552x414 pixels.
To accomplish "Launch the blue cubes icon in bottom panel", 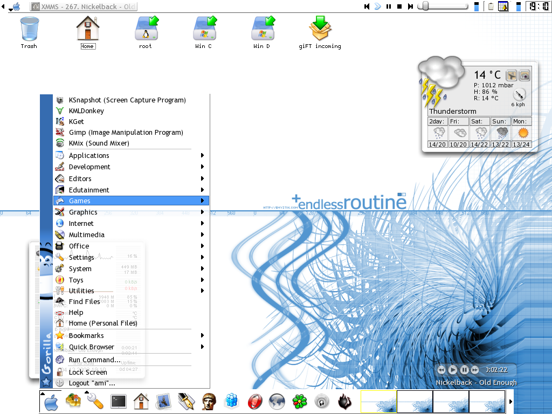I will 232,401.
